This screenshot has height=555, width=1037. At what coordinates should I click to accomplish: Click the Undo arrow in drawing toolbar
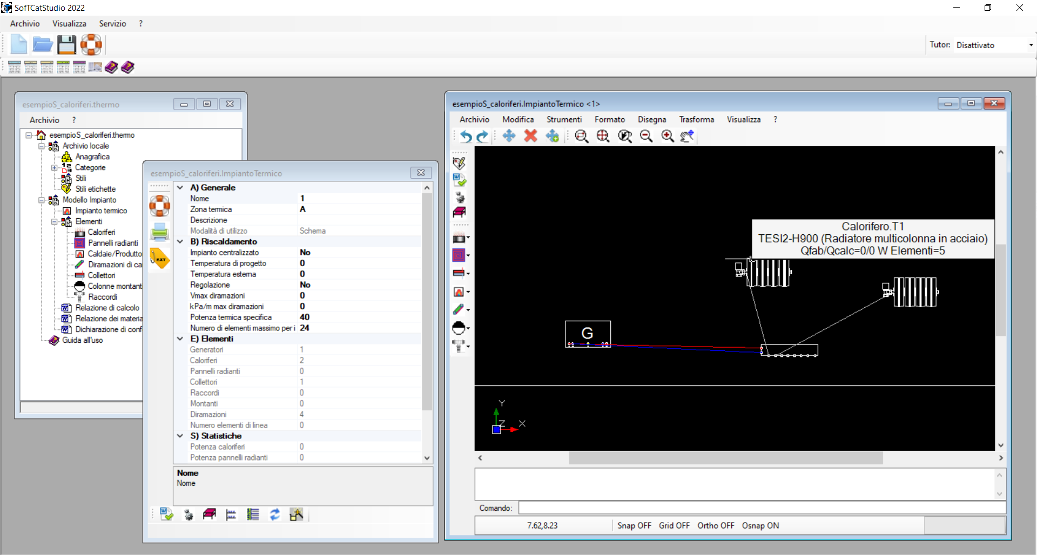tap(466, 136)
